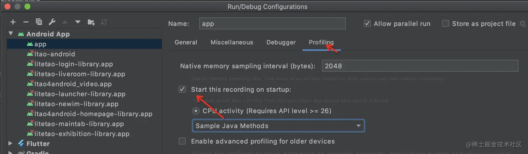
Task: Open the Sample Java Methods dropdown
Action: tap(278, 126)
